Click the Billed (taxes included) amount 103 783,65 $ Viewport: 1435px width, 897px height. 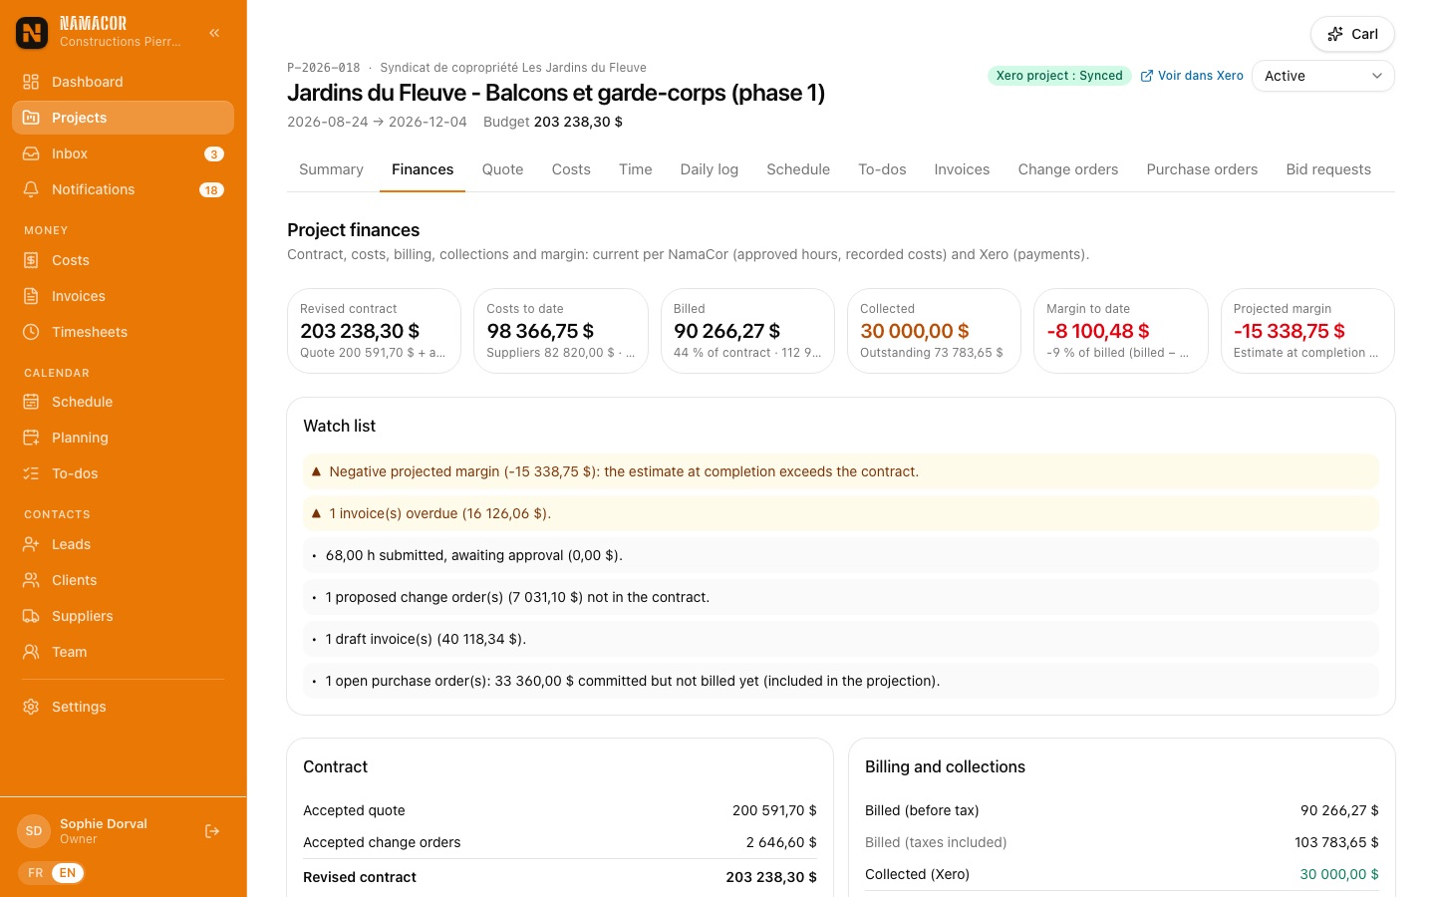tap(1336, 842)
